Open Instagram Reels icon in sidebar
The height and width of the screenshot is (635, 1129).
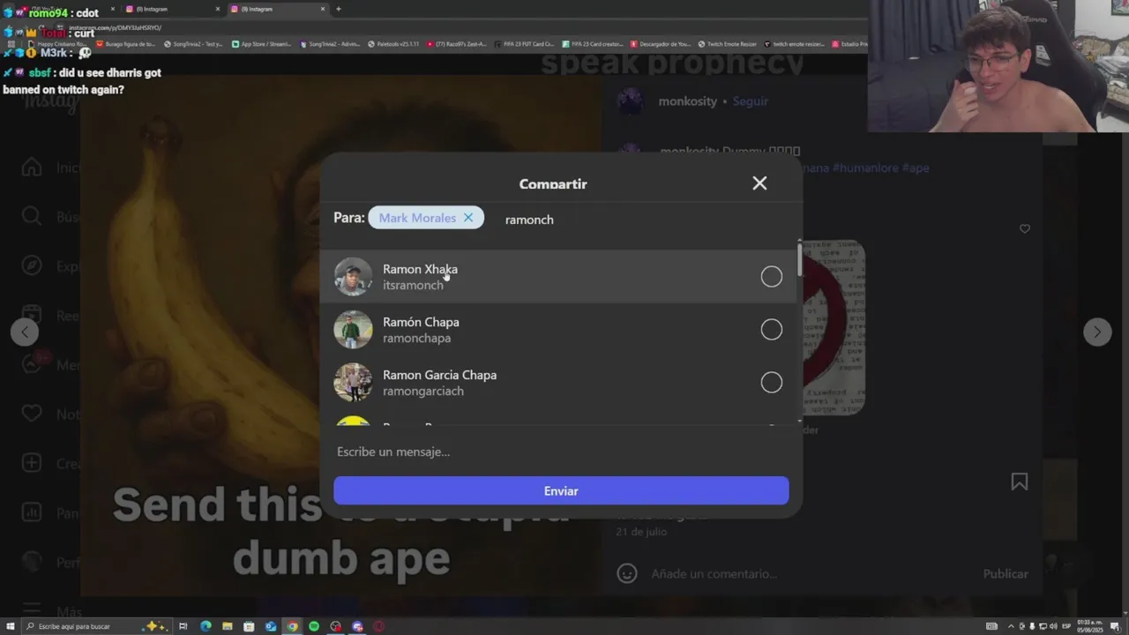(32, 316)
